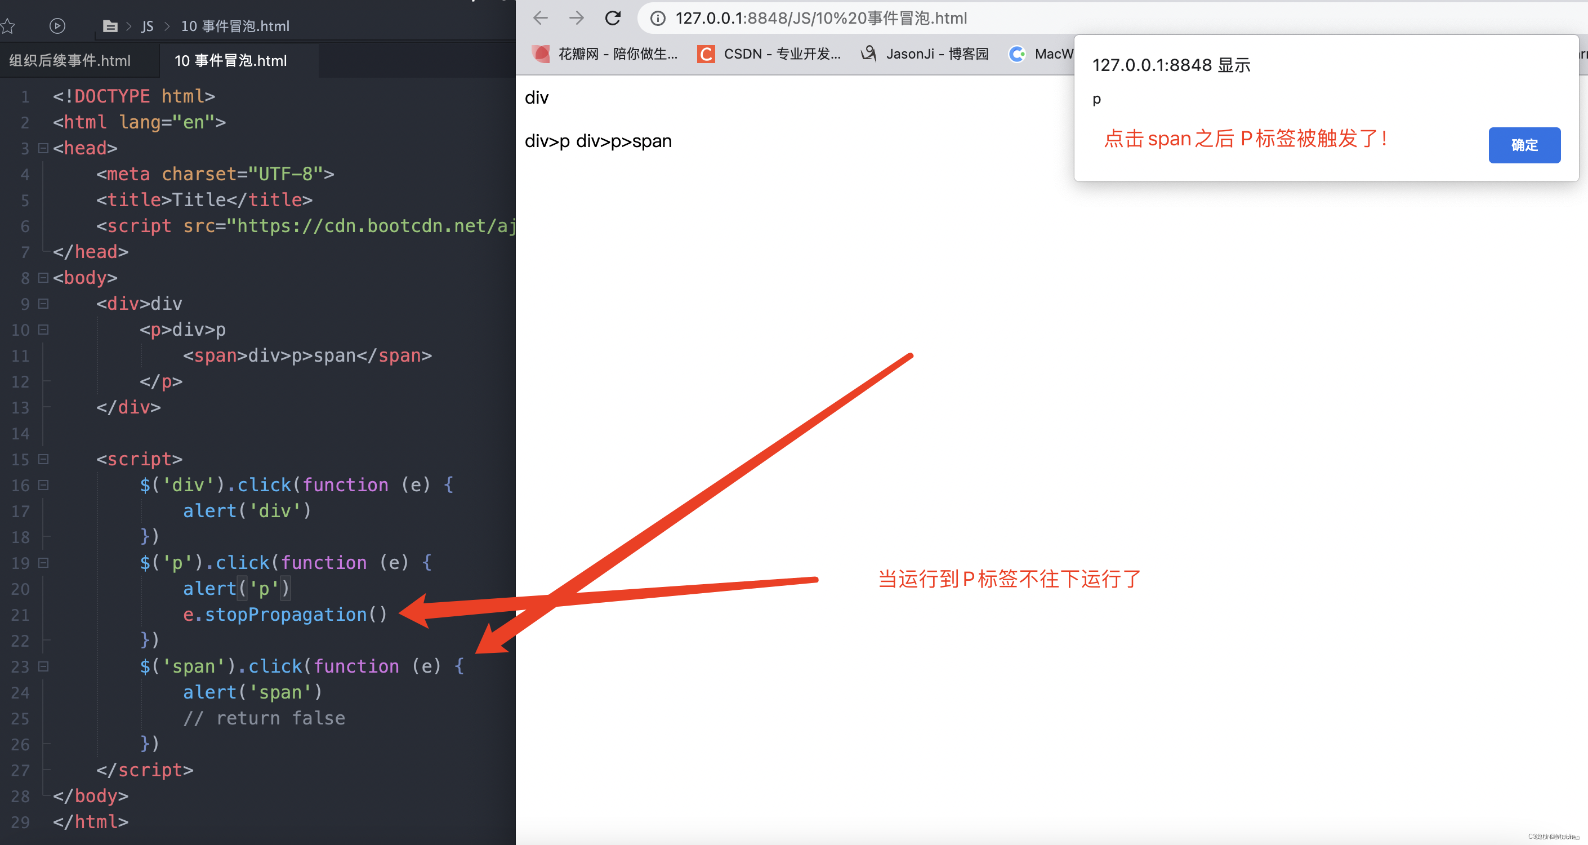1588x845 pixels.
Task: Click the html lang="en" line
Action: 139,122
